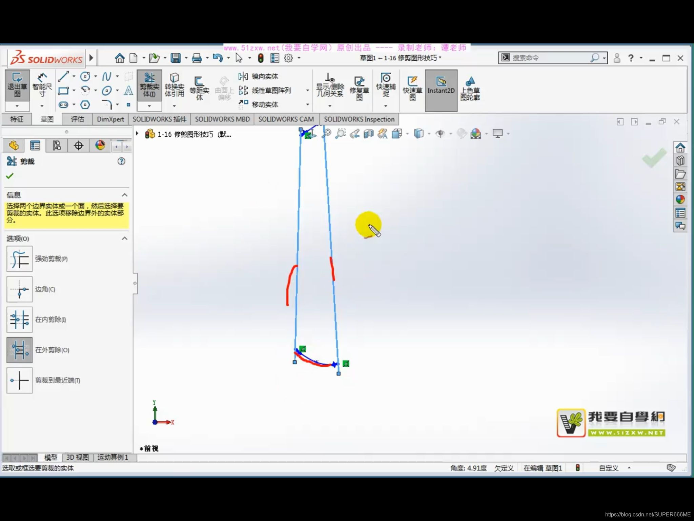Confirm trim with green checkmark in panel

[x=10, y=176]
